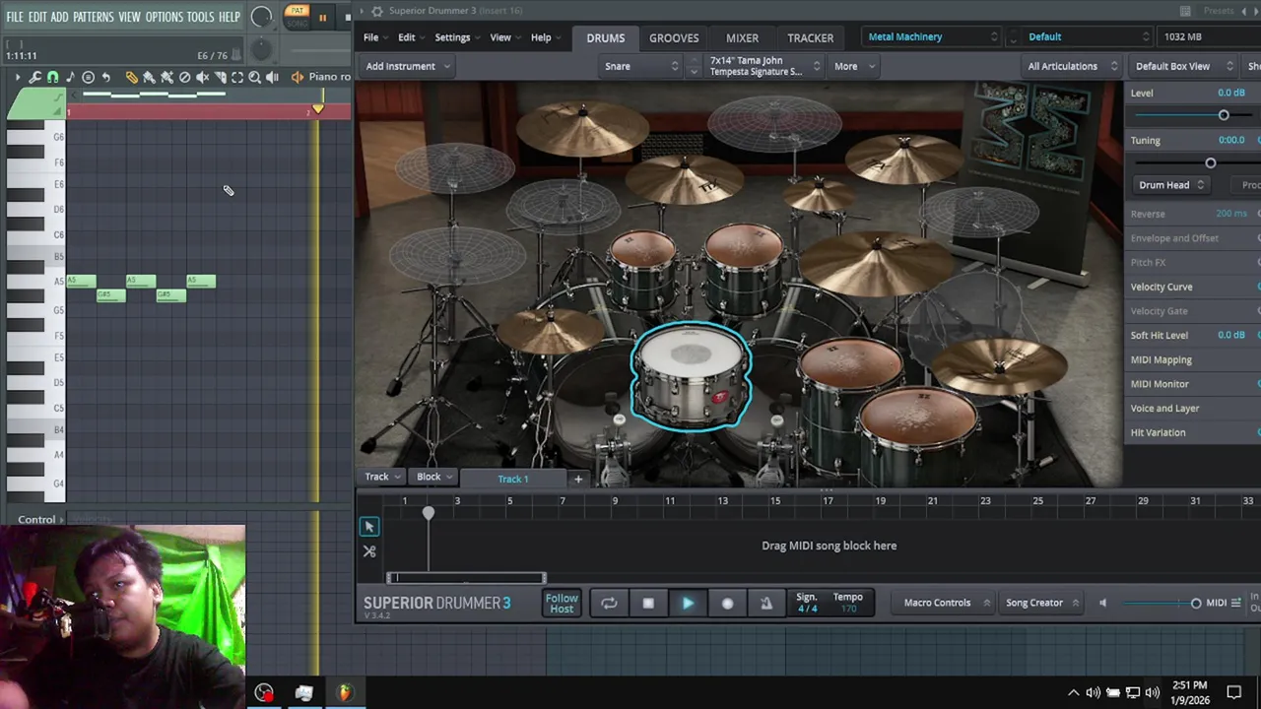The height and width of the screenshot is (709, 1261).
Task: Toggle piano roll target channel speaker icon
Action: (x=298, y=77)
